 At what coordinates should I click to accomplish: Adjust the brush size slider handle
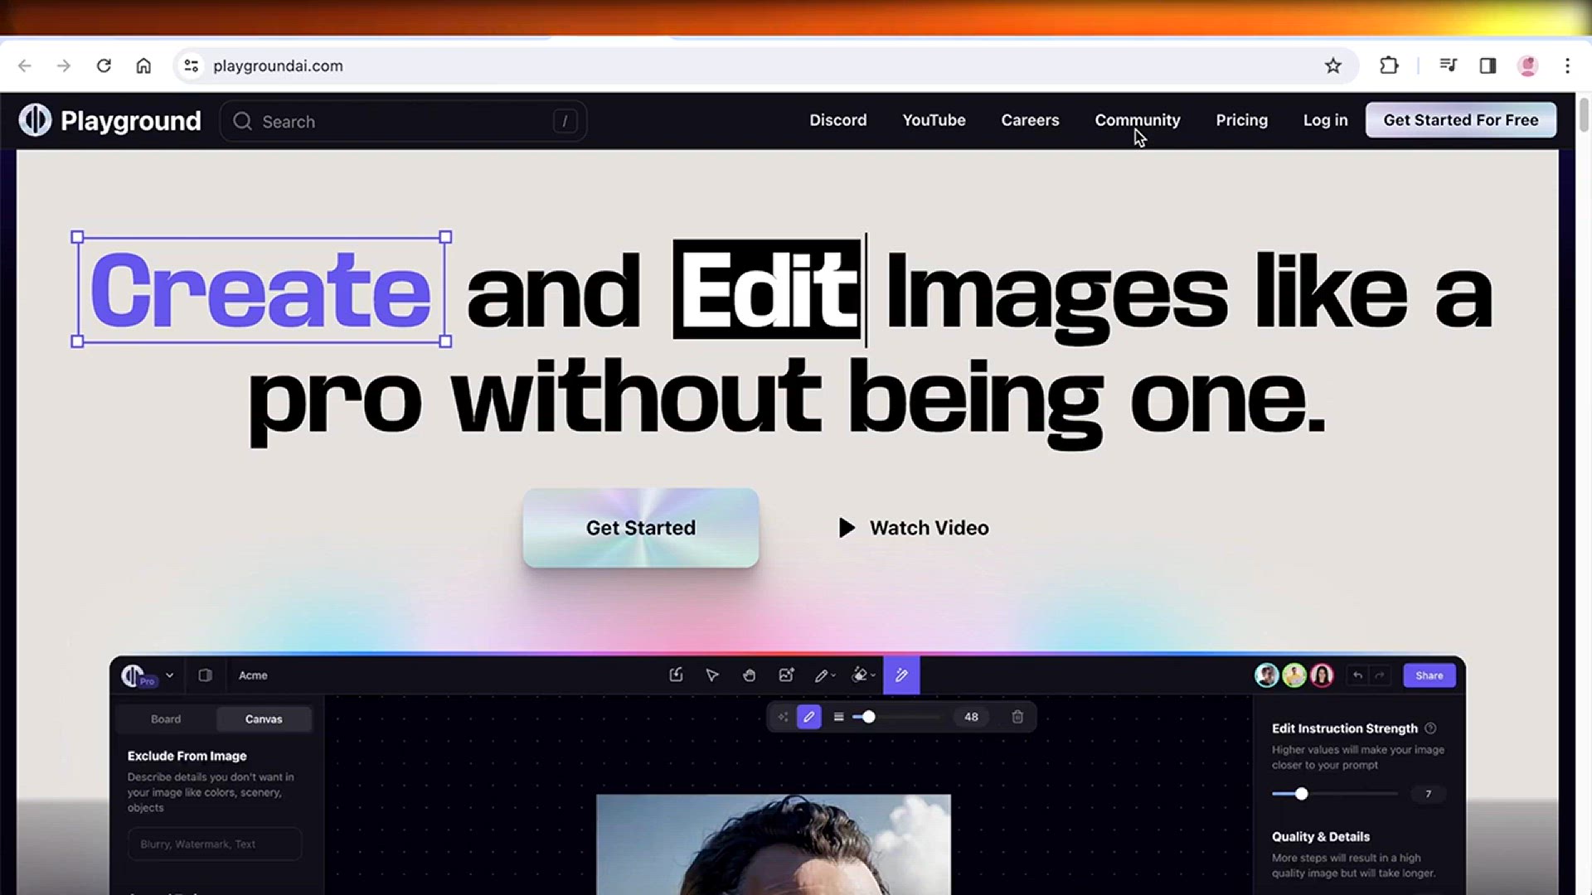[868, 717]
